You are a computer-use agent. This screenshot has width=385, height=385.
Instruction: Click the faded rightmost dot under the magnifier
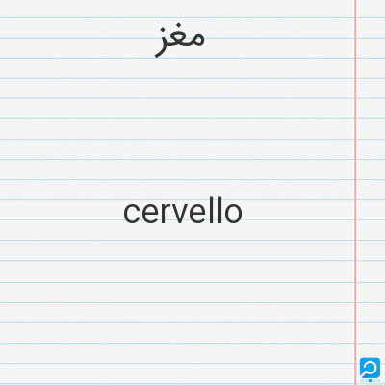[x=376, y=381]
